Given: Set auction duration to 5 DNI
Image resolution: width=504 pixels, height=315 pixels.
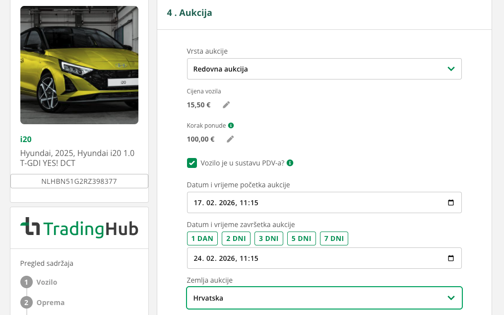Looking at the screenshot, I should point(302,238).
